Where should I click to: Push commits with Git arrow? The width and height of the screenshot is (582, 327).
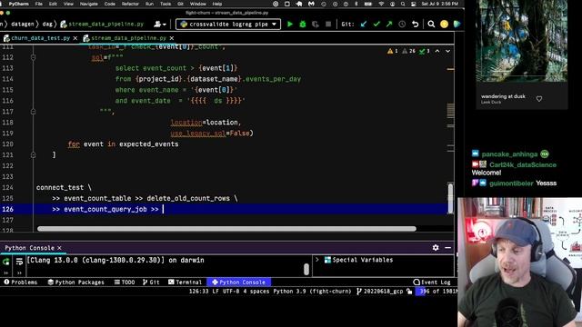[389, 25]
